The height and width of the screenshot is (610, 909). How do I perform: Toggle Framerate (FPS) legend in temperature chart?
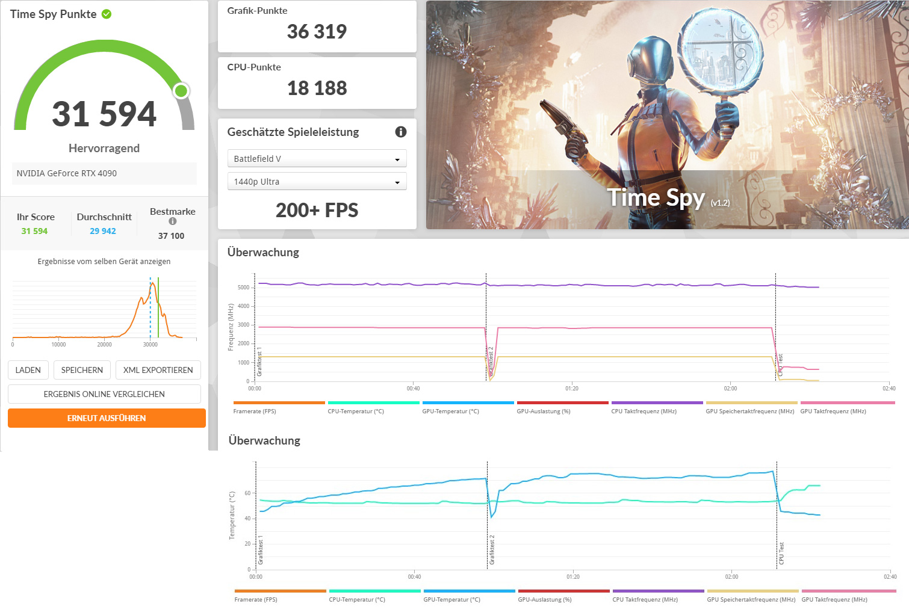(x=280, y=596)
